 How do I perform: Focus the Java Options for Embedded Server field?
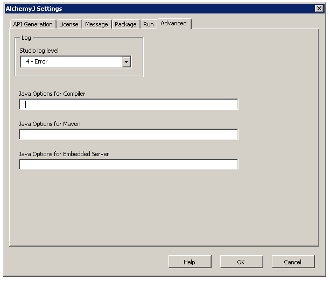(x=128, y=165)
